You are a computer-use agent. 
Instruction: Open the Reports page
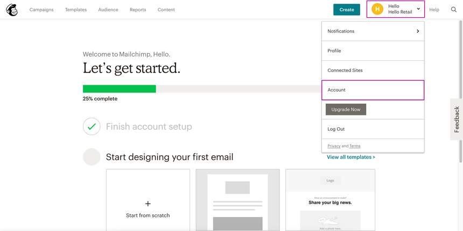click(x=138, y=10)
